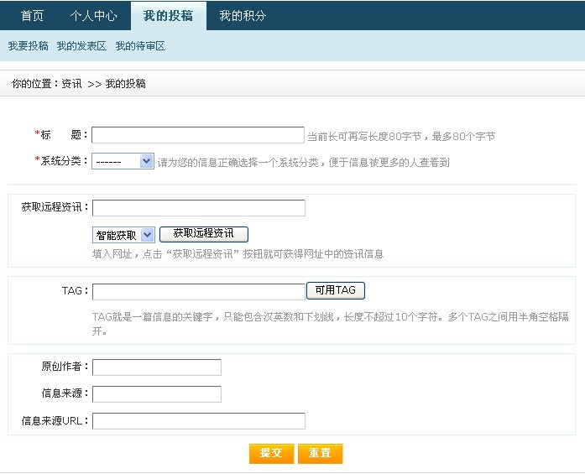This screenshot has height=474, width=585.
Task: Click the 系统分类 hint text
Action: tap(303, 162)
